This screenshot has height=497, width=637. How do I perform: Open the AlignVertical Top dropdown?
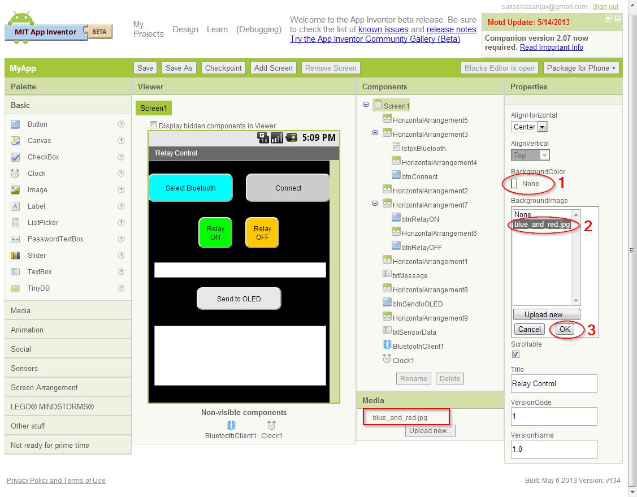click(530, 155)
